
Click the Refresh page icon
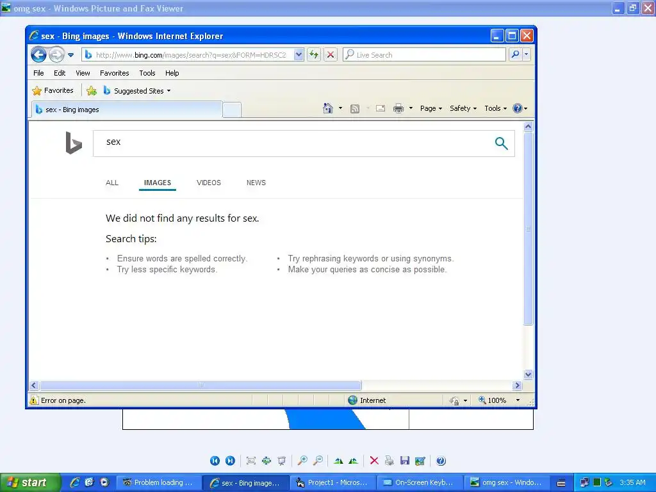[x=314, y=54]
